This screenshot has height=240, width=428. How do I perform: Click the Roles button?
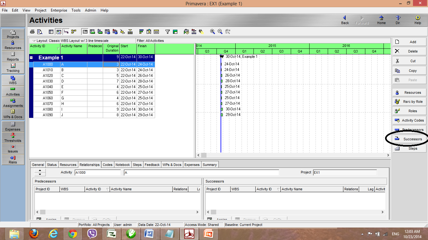410,111
